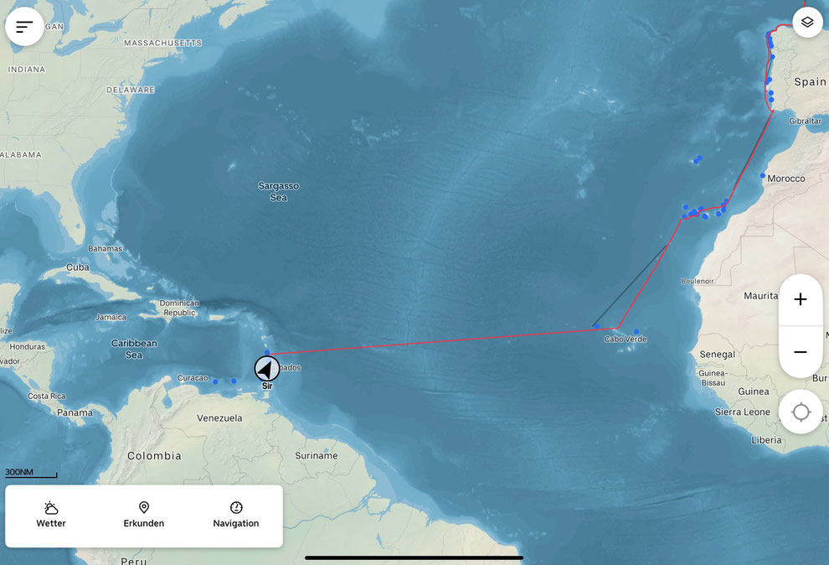
Task: Click the 300NM scale bar
Action: pyautogui.click(x=31, y=473)
